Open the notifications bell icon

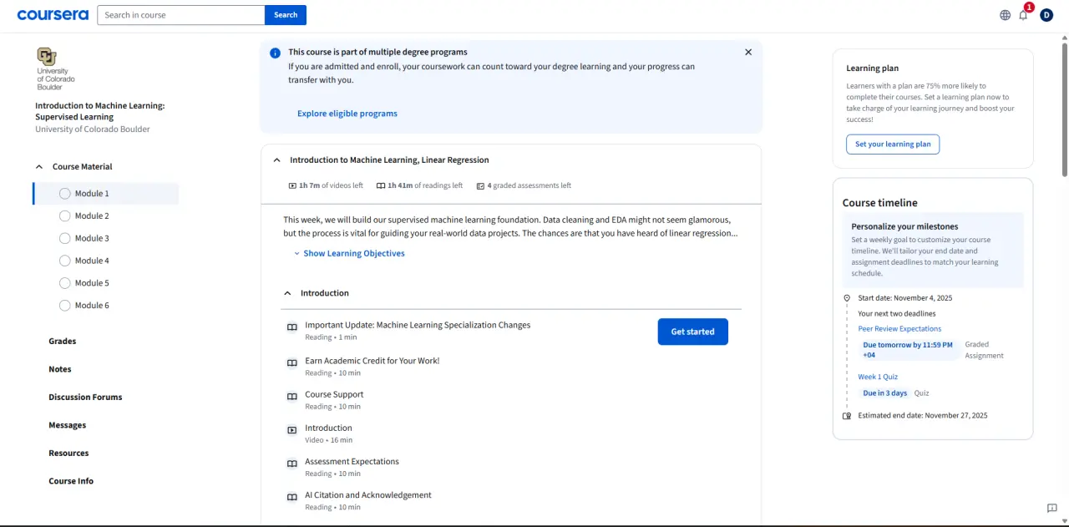tap(1023, 15)
